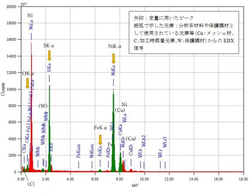The image size is (251, 194).
Task: Select the small green FeKa peak
Action: (100, 171)
